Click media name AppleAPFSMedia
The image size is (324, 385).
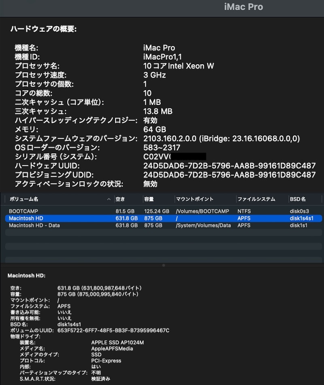[x=112, y=349]
